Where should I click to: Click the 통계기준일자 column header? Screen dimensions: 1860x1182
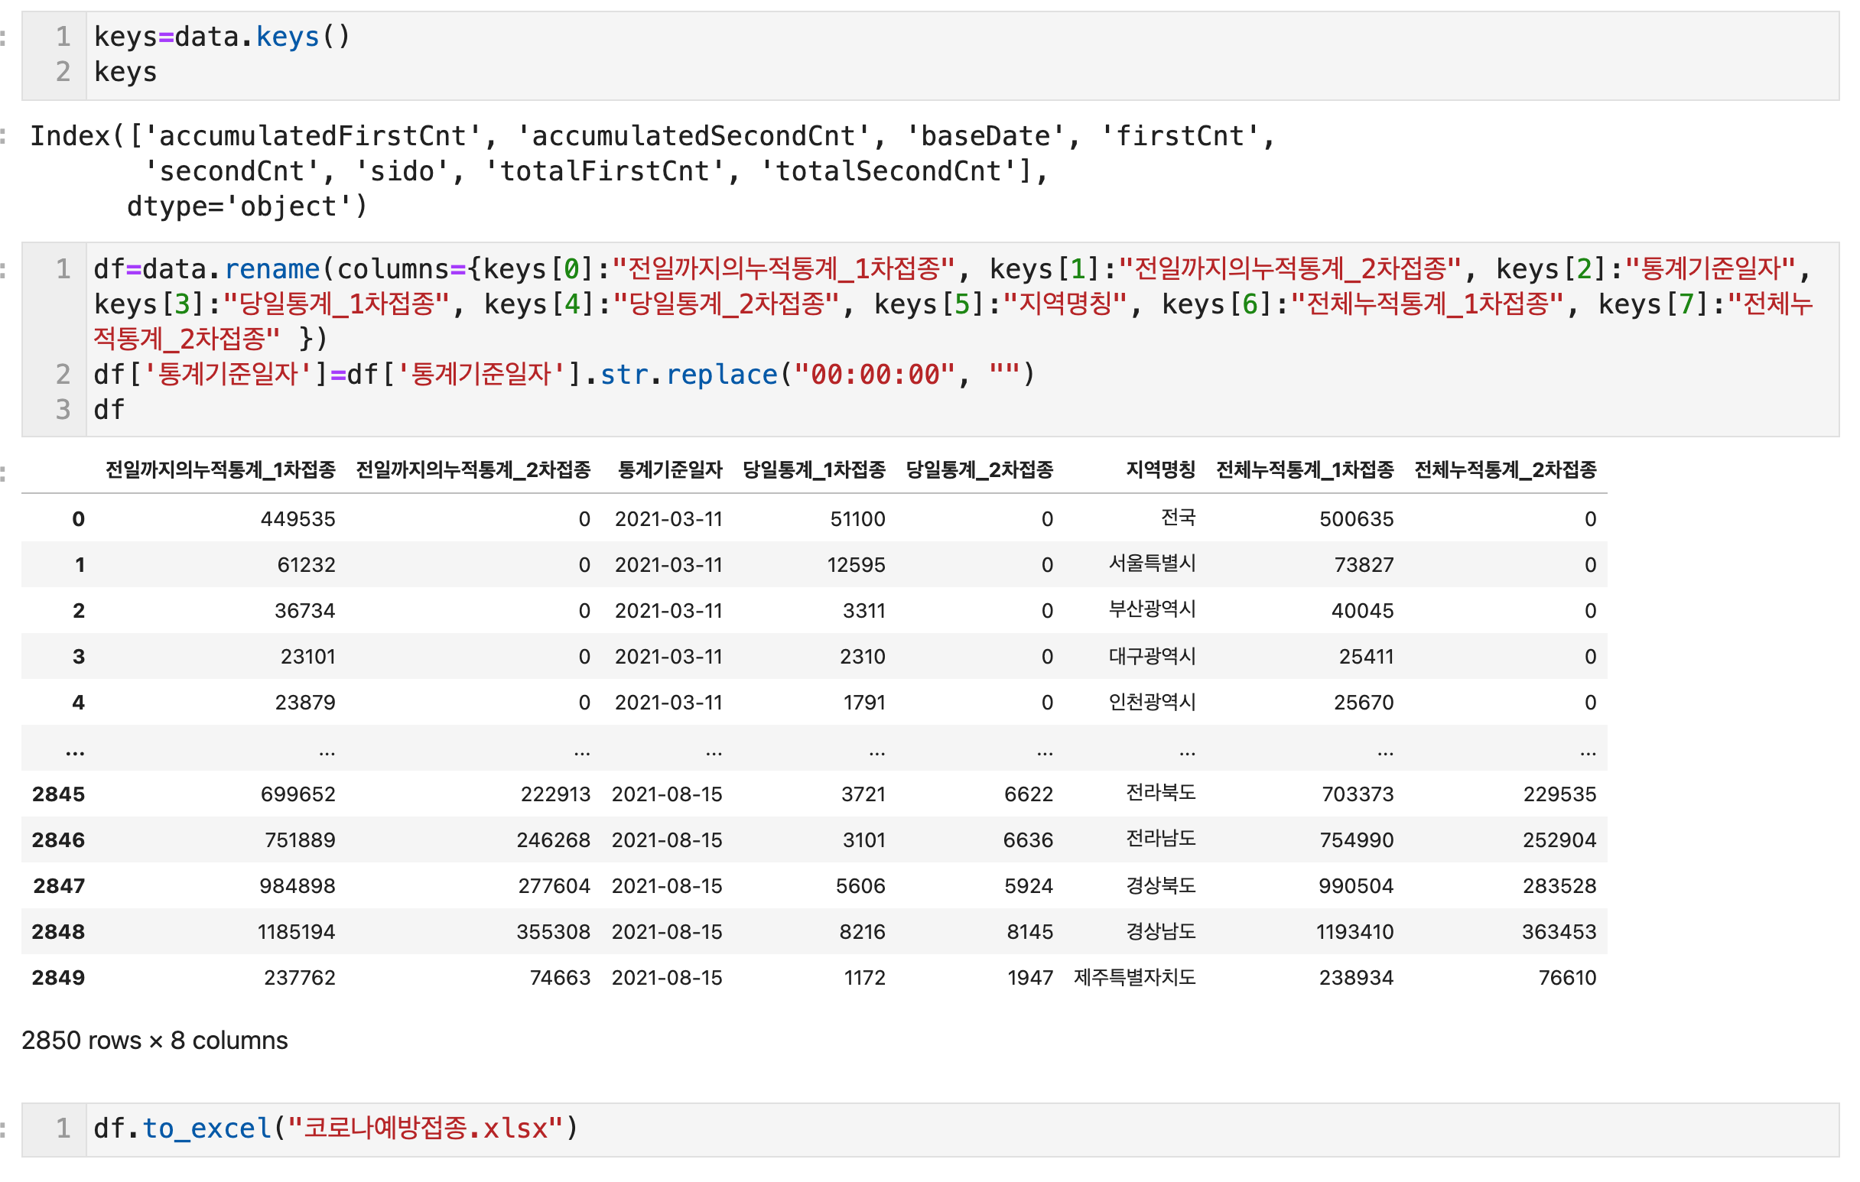[x=669, y=469]
